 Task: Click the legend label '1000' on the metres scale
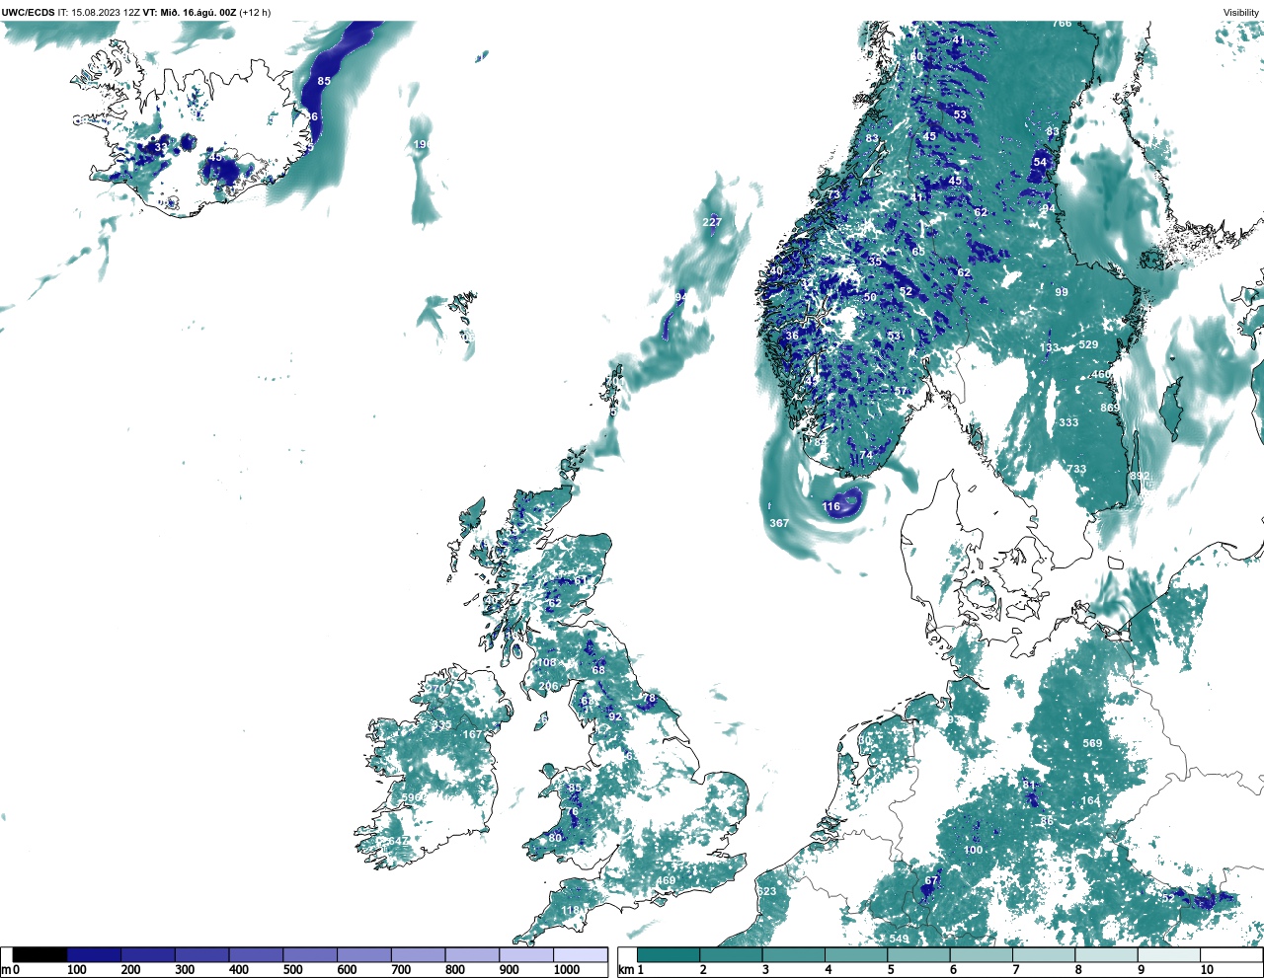coord(567,970)
